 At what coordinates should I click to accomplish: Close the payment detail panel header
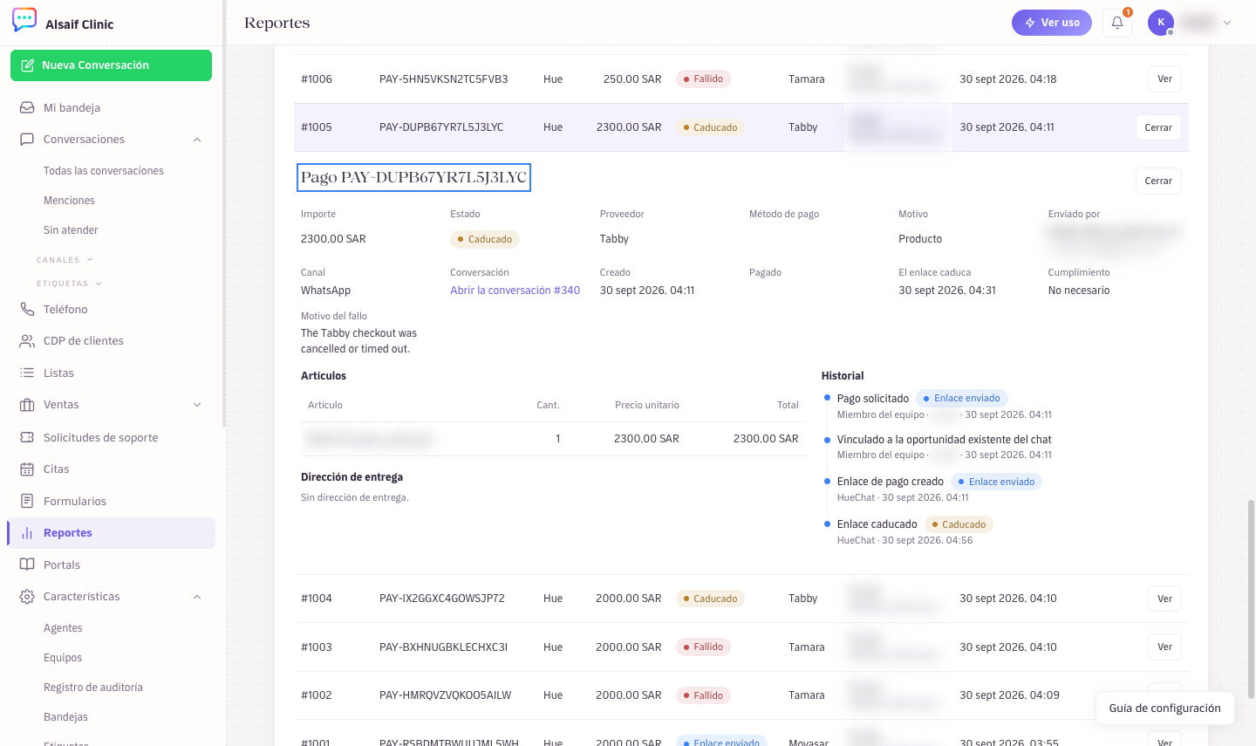(1158, 181)
